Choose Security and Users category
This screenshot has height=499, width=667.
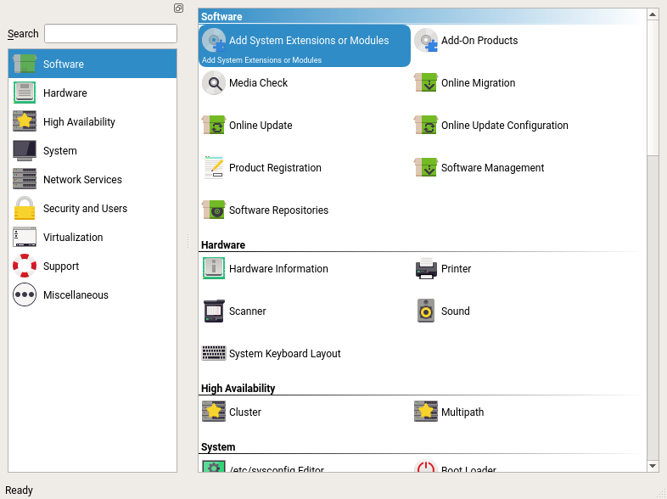coord(85,209)
